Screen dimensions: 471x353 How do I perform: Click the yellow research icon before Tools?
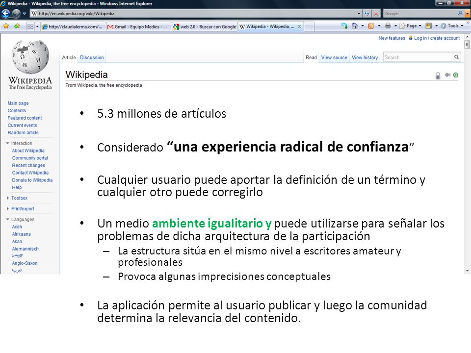tap(429, 26)
